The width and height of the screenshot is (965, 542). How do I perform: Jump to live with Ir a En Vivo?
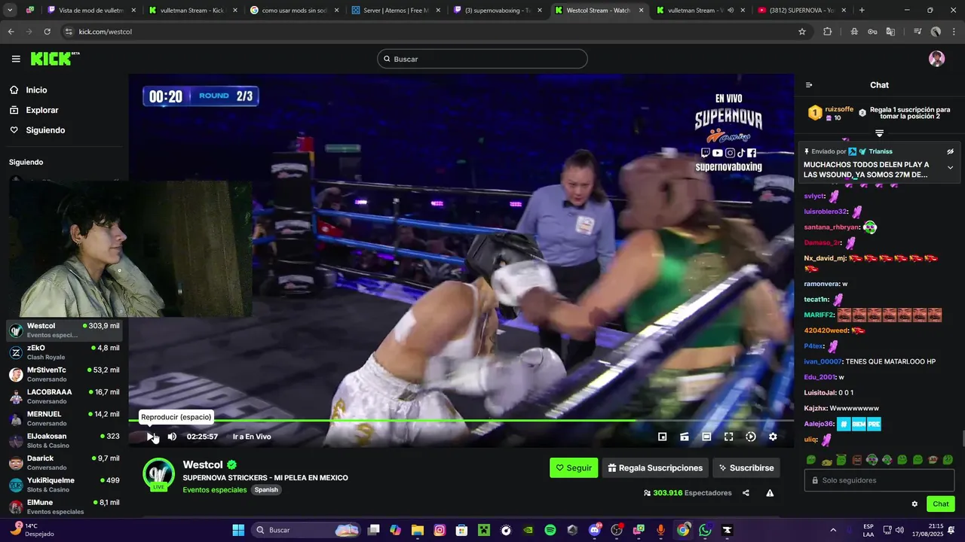[x=252, y=437]
